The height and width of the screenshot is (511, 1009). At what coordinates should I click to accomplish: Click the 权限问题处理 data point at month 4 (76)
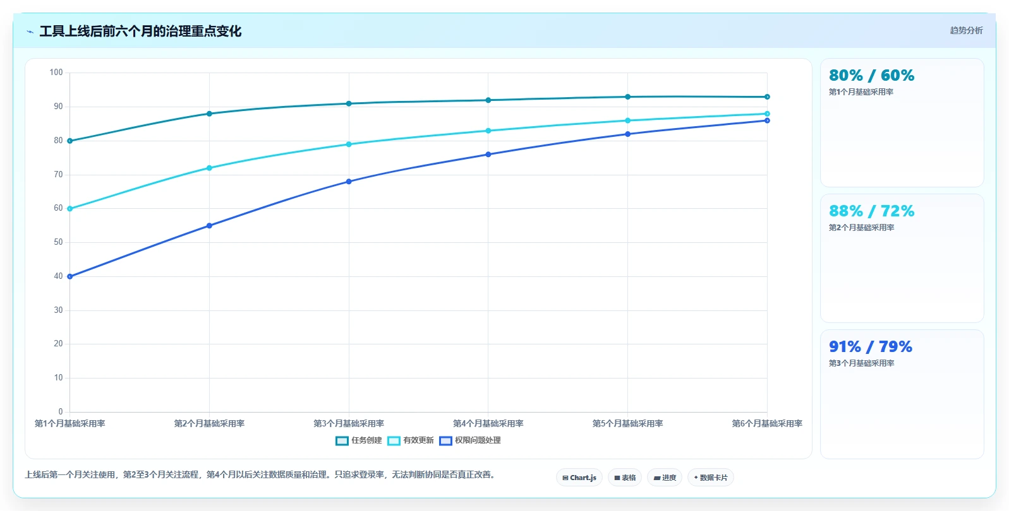coord(488,155)
